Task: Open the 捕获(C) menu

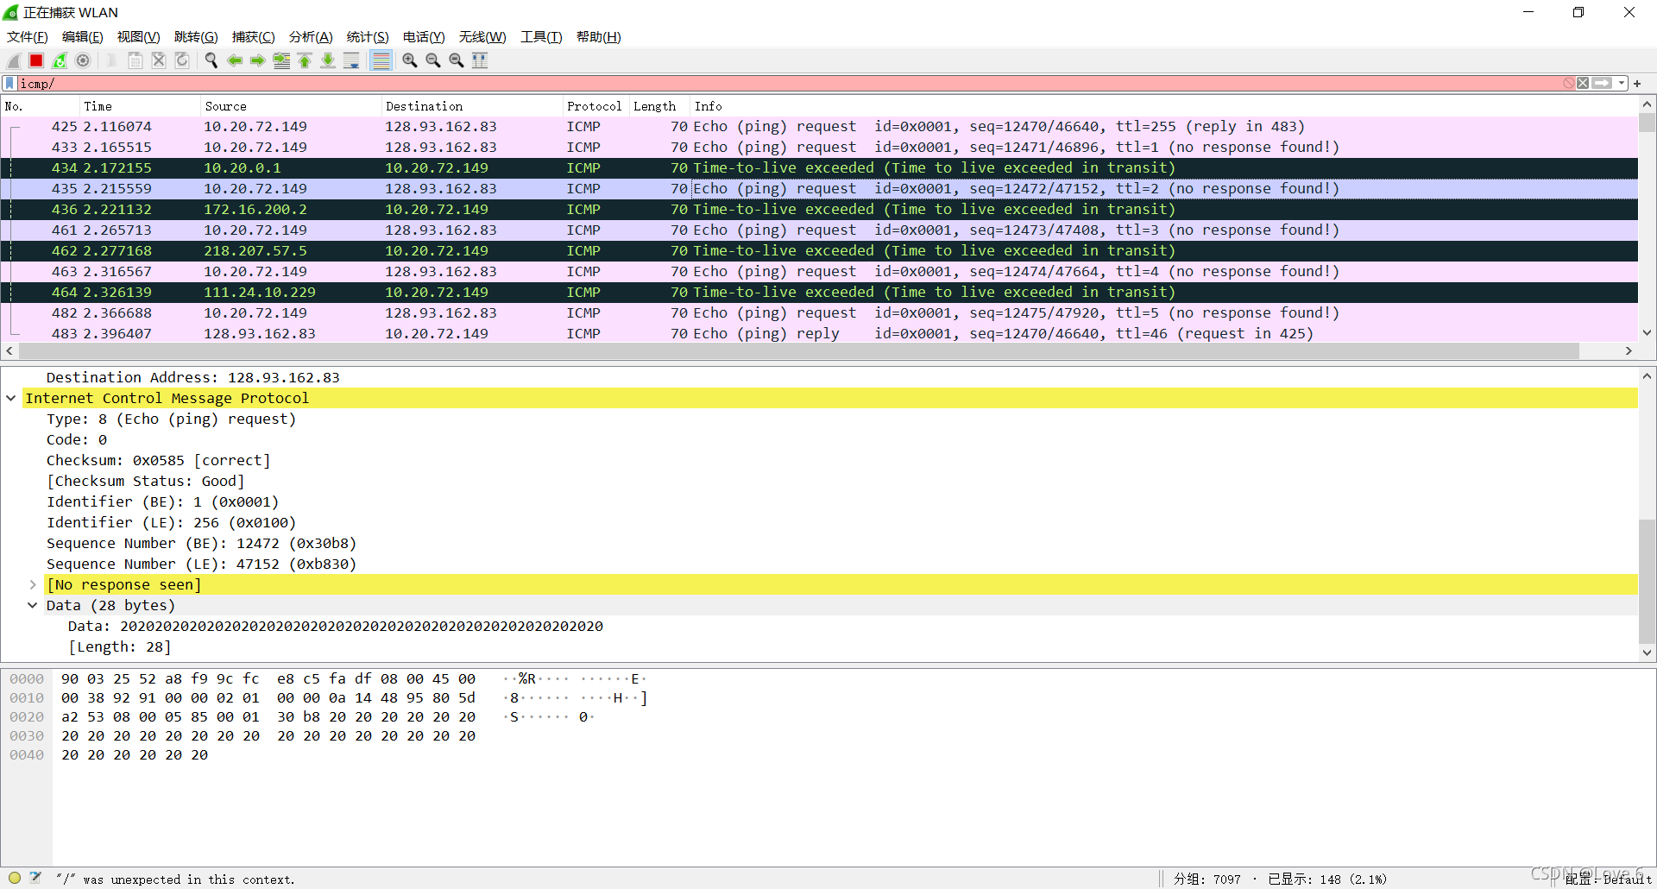Action: click(x=254, y=37)
